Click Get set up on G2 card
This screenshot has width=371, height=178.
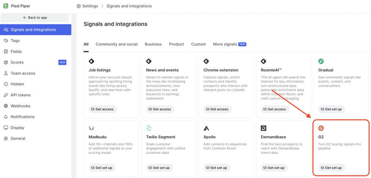pyautogui.click(x=331, y=168)
